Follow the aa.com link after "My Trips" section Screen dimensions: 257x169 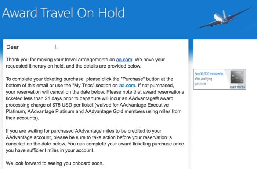pyautogui.click(x=127, y=86)
